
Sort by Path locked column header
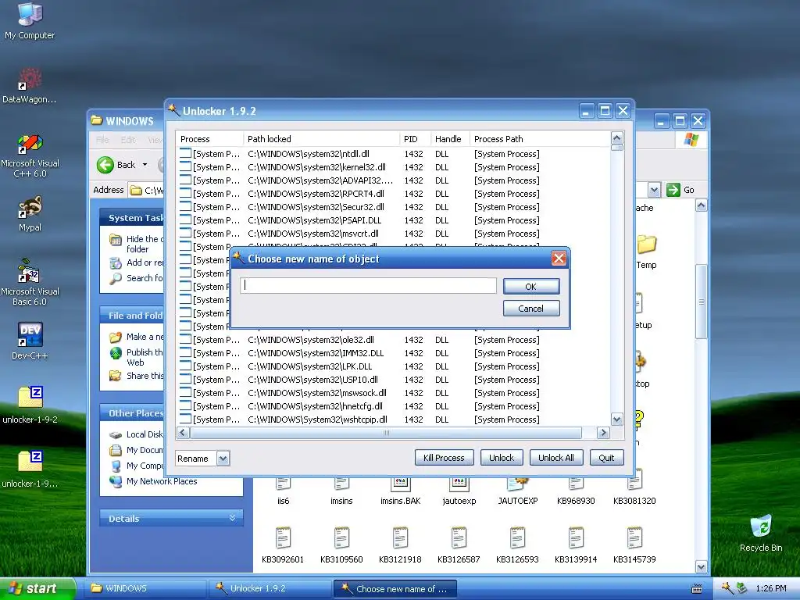321,139
